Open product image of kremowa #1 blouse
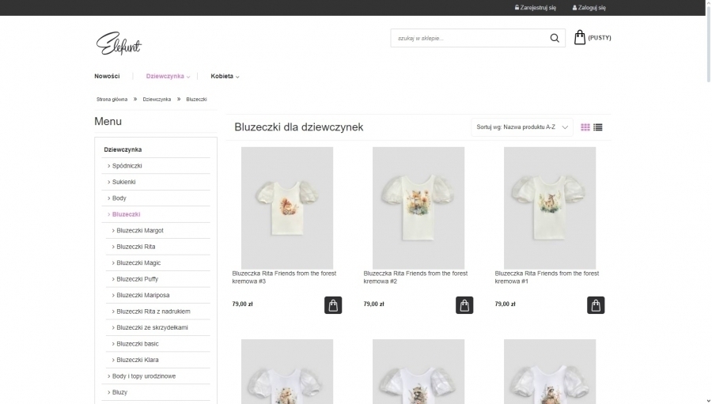Image resolution: width=712 pixels, height=404 pixels. 550,208
